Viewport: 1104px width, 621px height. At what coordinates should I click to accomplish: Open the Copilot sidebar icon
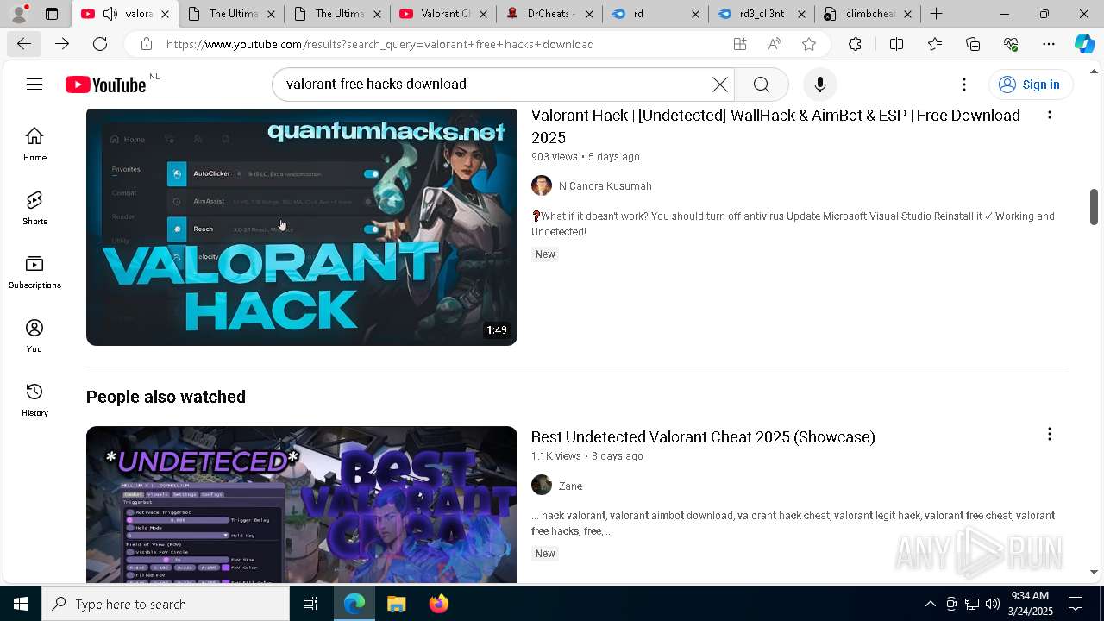(x=1085, y=44)
